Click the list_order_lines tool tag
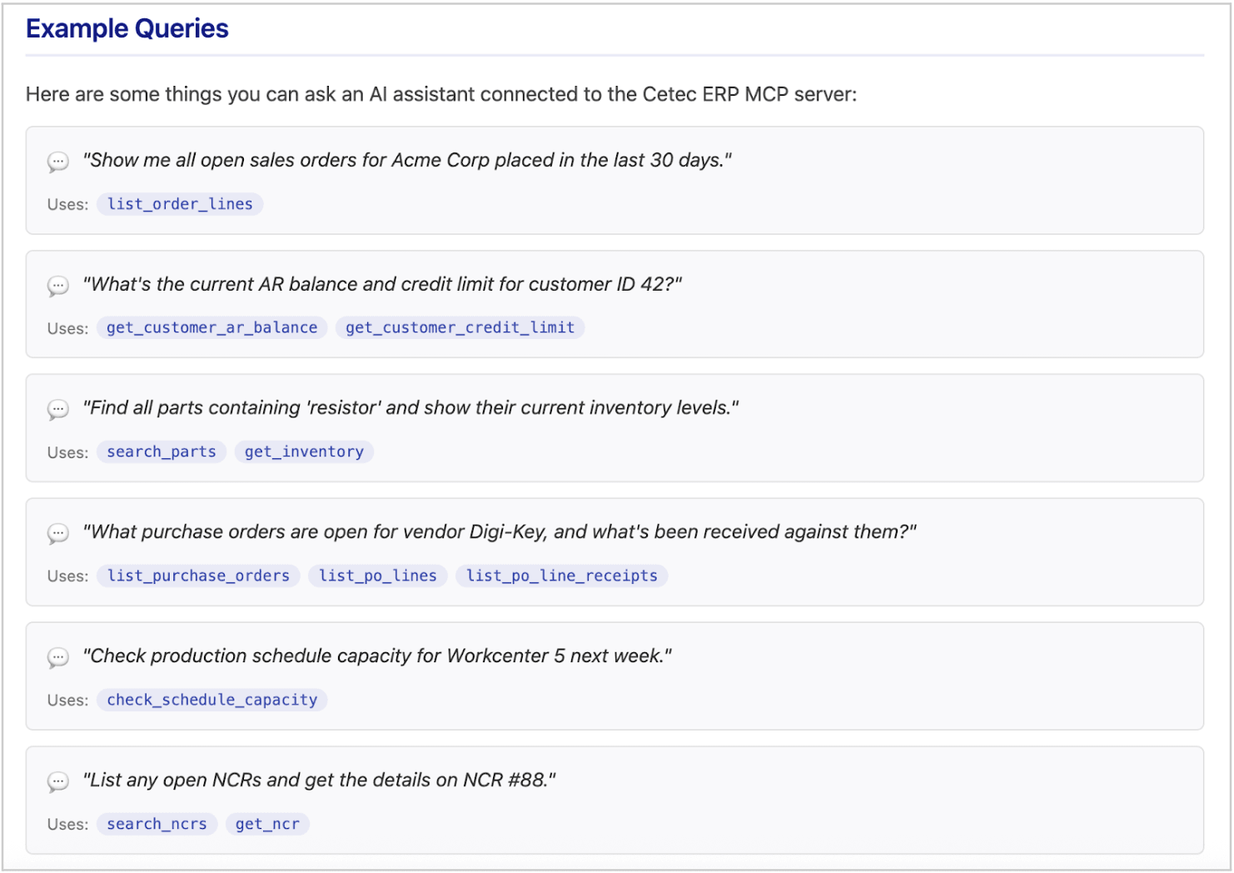The width and height of the screenshot is (1234, 873). [x=180, y=204]
